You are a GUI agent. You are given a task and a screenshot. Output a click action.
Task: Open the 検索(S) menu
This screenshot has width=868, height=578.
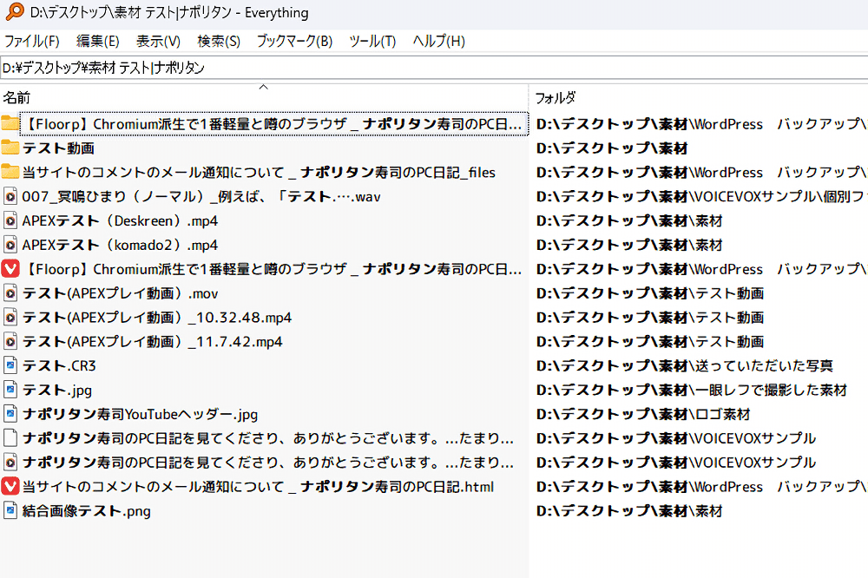[219, 41]
